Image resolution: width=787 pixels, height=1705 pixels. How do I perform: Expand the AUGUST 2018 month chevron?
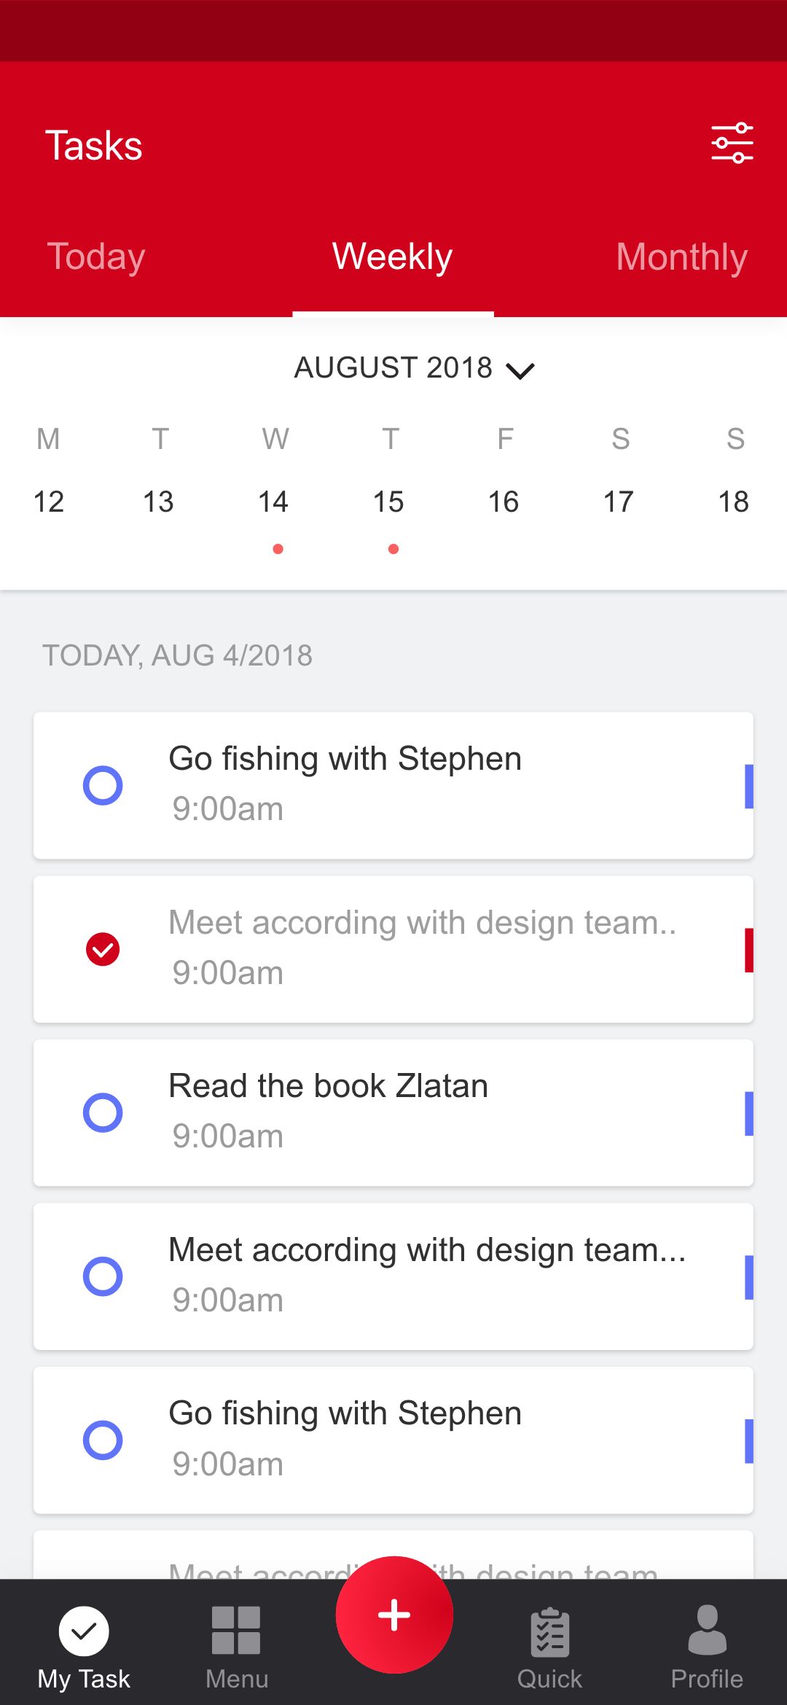tap(520, 370)
